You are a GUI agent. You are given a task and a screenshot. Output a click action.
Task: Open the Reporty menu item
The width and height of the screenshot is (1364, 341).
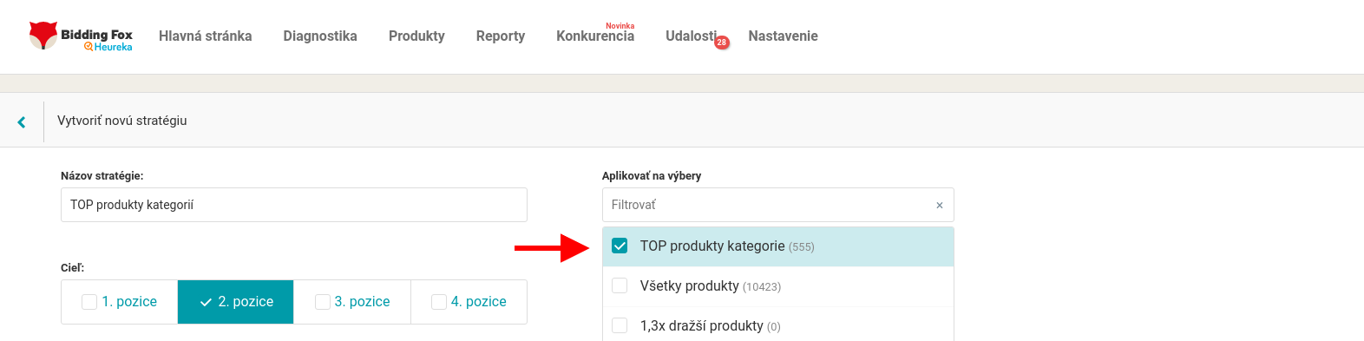[x=501, y=36]
